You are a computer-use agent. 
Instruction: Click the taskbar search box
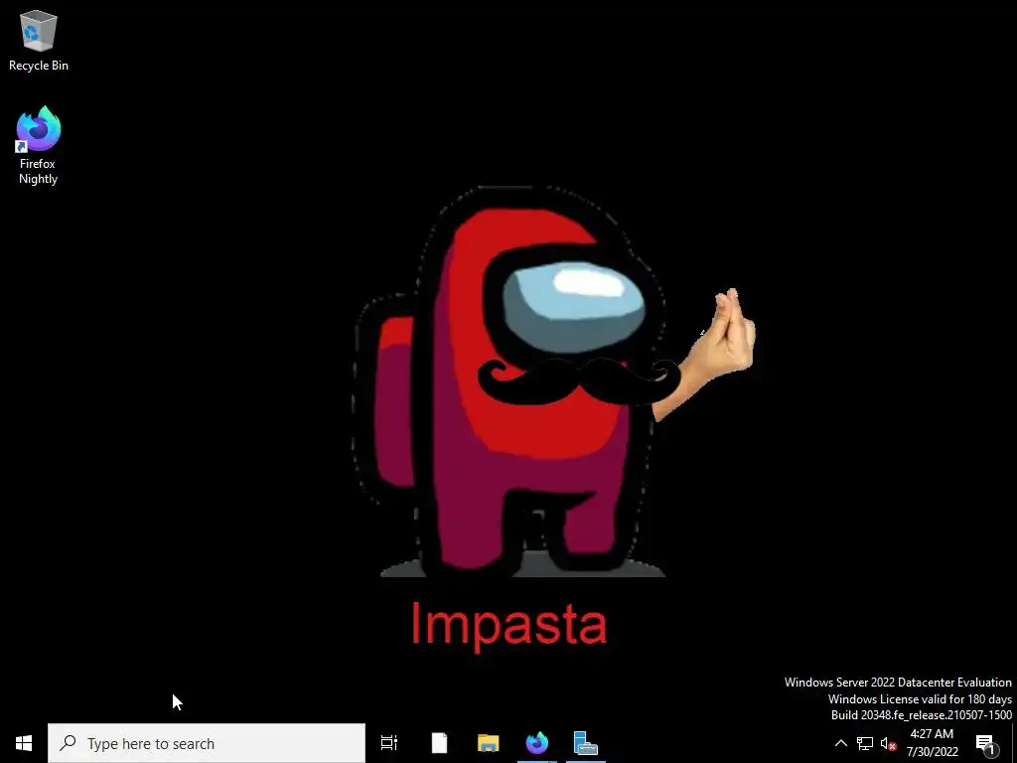pos(207,743)
